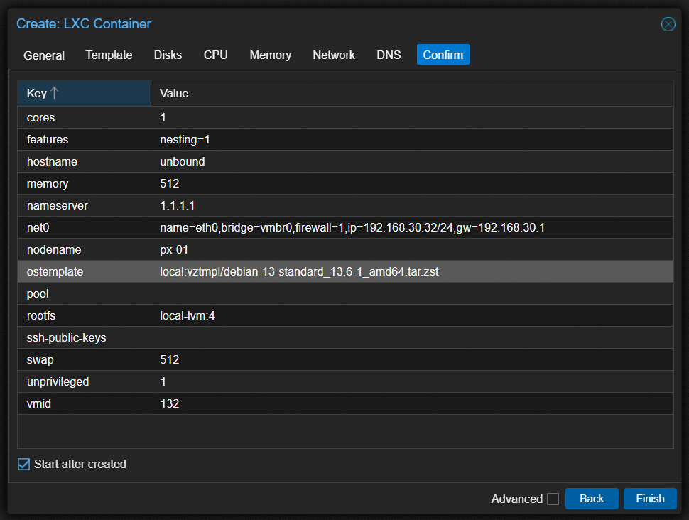Select the rootfs key cell

pos(84,315)
